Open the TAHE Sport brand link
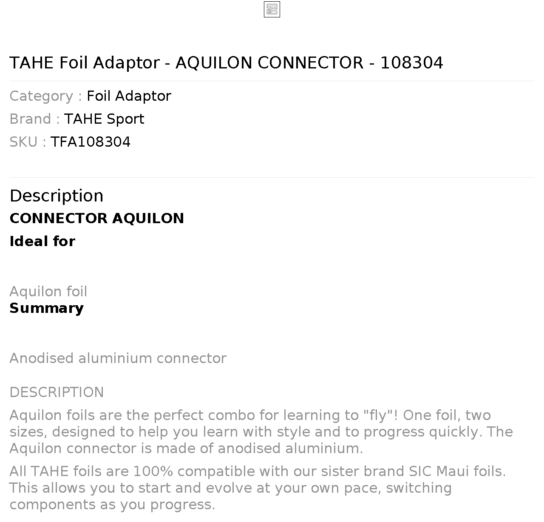544x522 pixels. tap(104, 119)
